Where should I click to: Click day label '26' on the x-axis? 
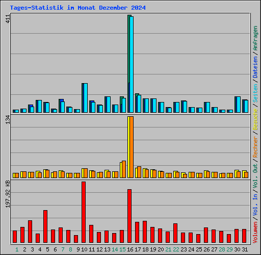pyautogui.click(x=206, y=249)
